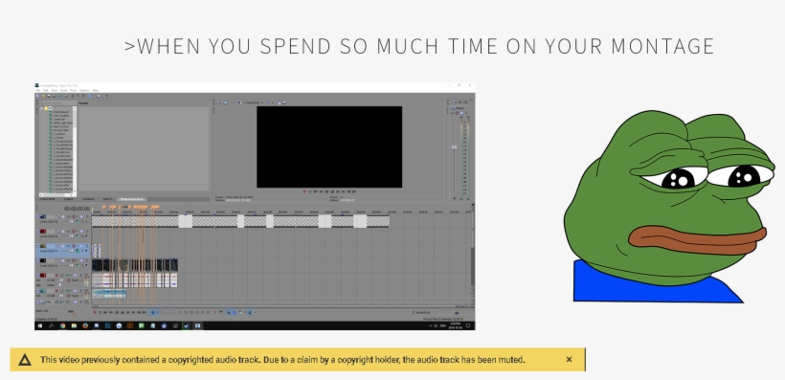Click the timeline horizontal scrollbar
This screenshot has width=785, height=380.
click(281, 306)
